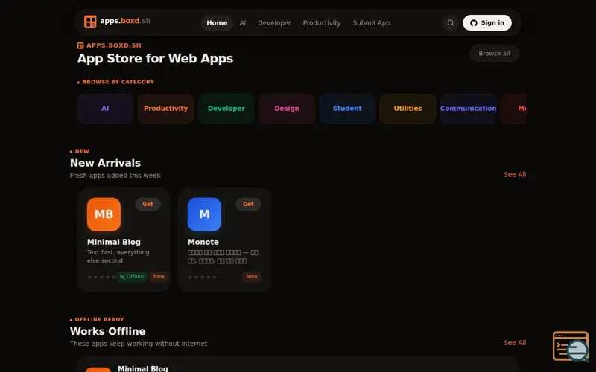Select the Developer category tile
Screen dimensions: 596x372
click(x=226, y=109)
